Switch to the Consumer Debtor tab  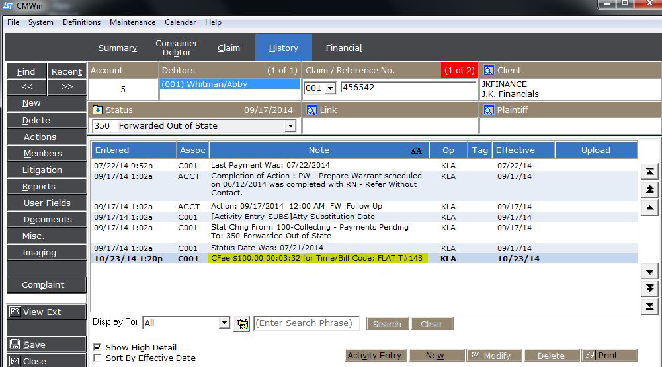(x=177, y=48)
